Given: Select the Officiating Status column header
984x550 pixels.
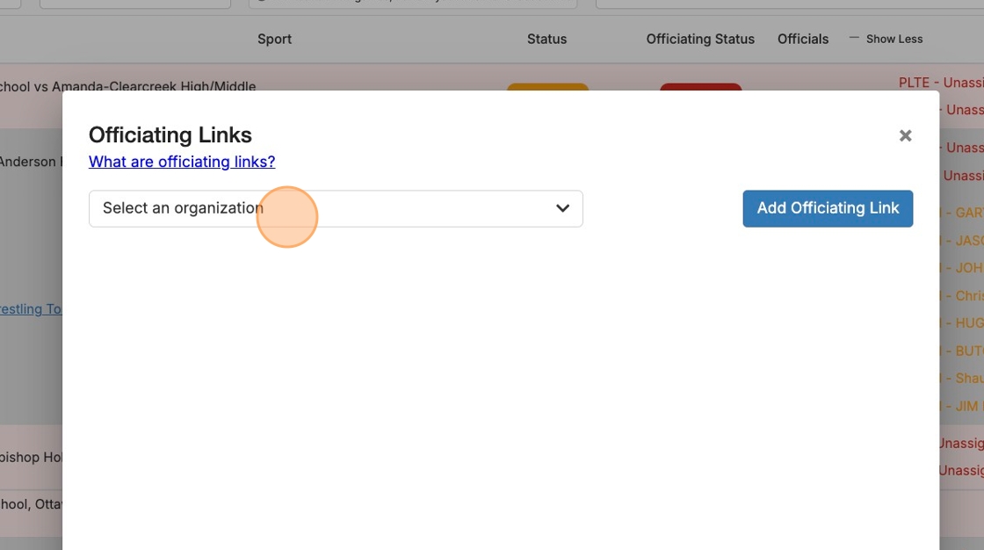Looking at the screenshot, I should (x=700, y=39).
